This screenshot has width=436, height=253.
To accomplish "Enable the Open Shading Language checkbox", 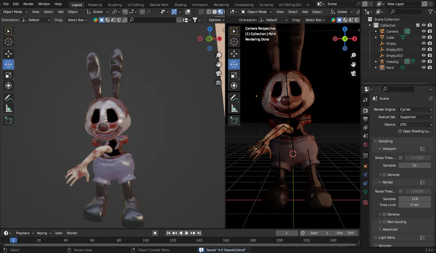I will point(400,131).
